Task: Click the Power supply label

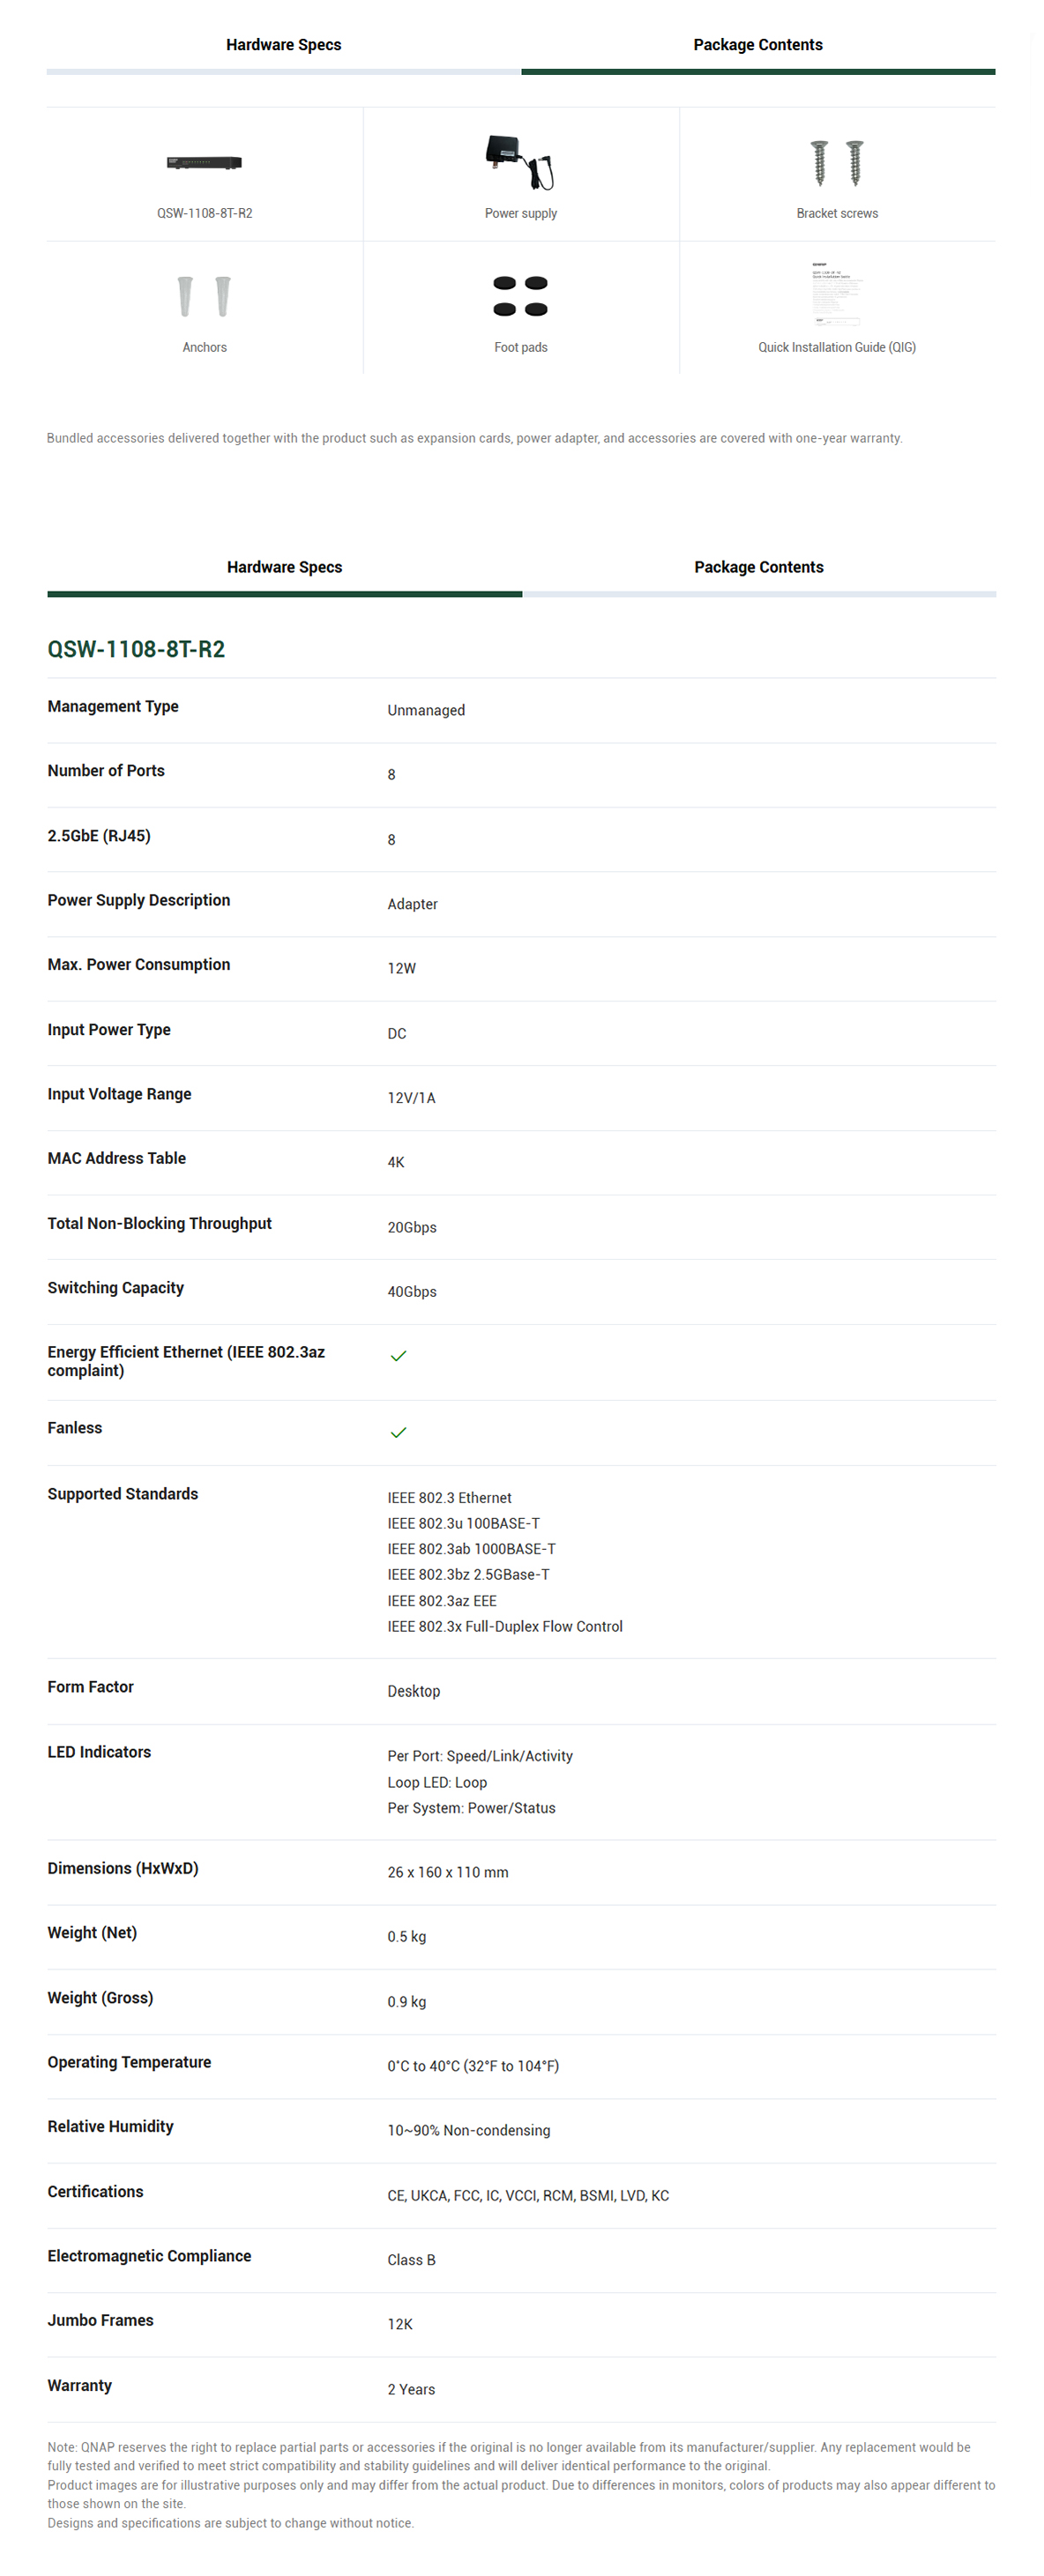Action: [x=521, y=213]
